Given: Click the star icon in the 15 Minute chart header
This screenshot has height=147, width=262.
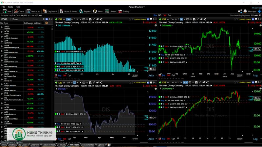Looking at the screenshot, I should [x=130, y=19].
